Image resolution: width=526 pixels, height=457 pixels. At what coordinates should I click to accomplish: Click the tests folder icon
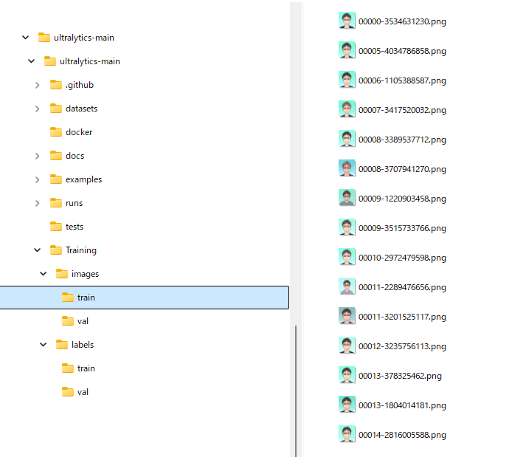[55, 227]
